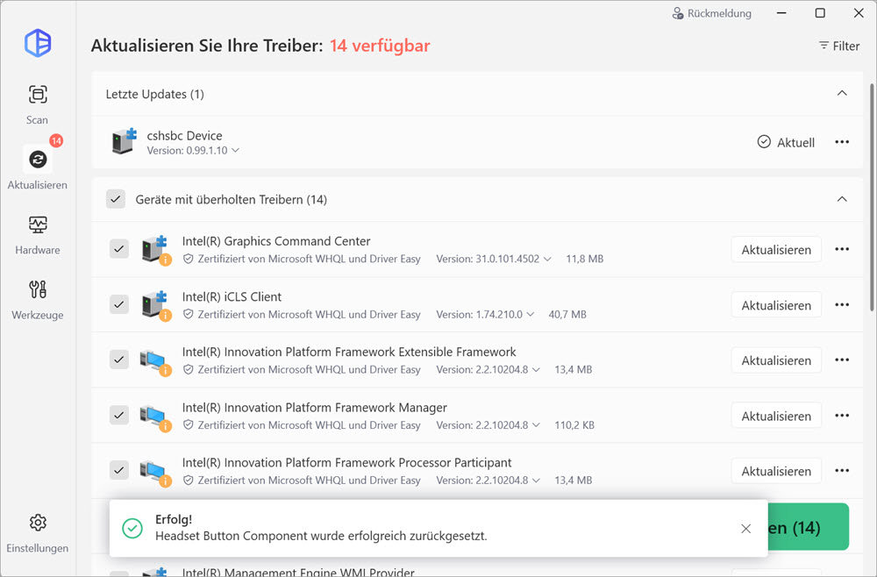
Task: Open the Aktualisieren sidebar tab
Action: 38,167
